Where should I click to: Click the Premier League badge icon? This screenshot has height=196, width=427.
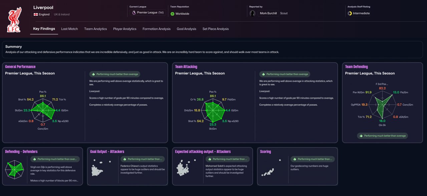coord(134,13)
